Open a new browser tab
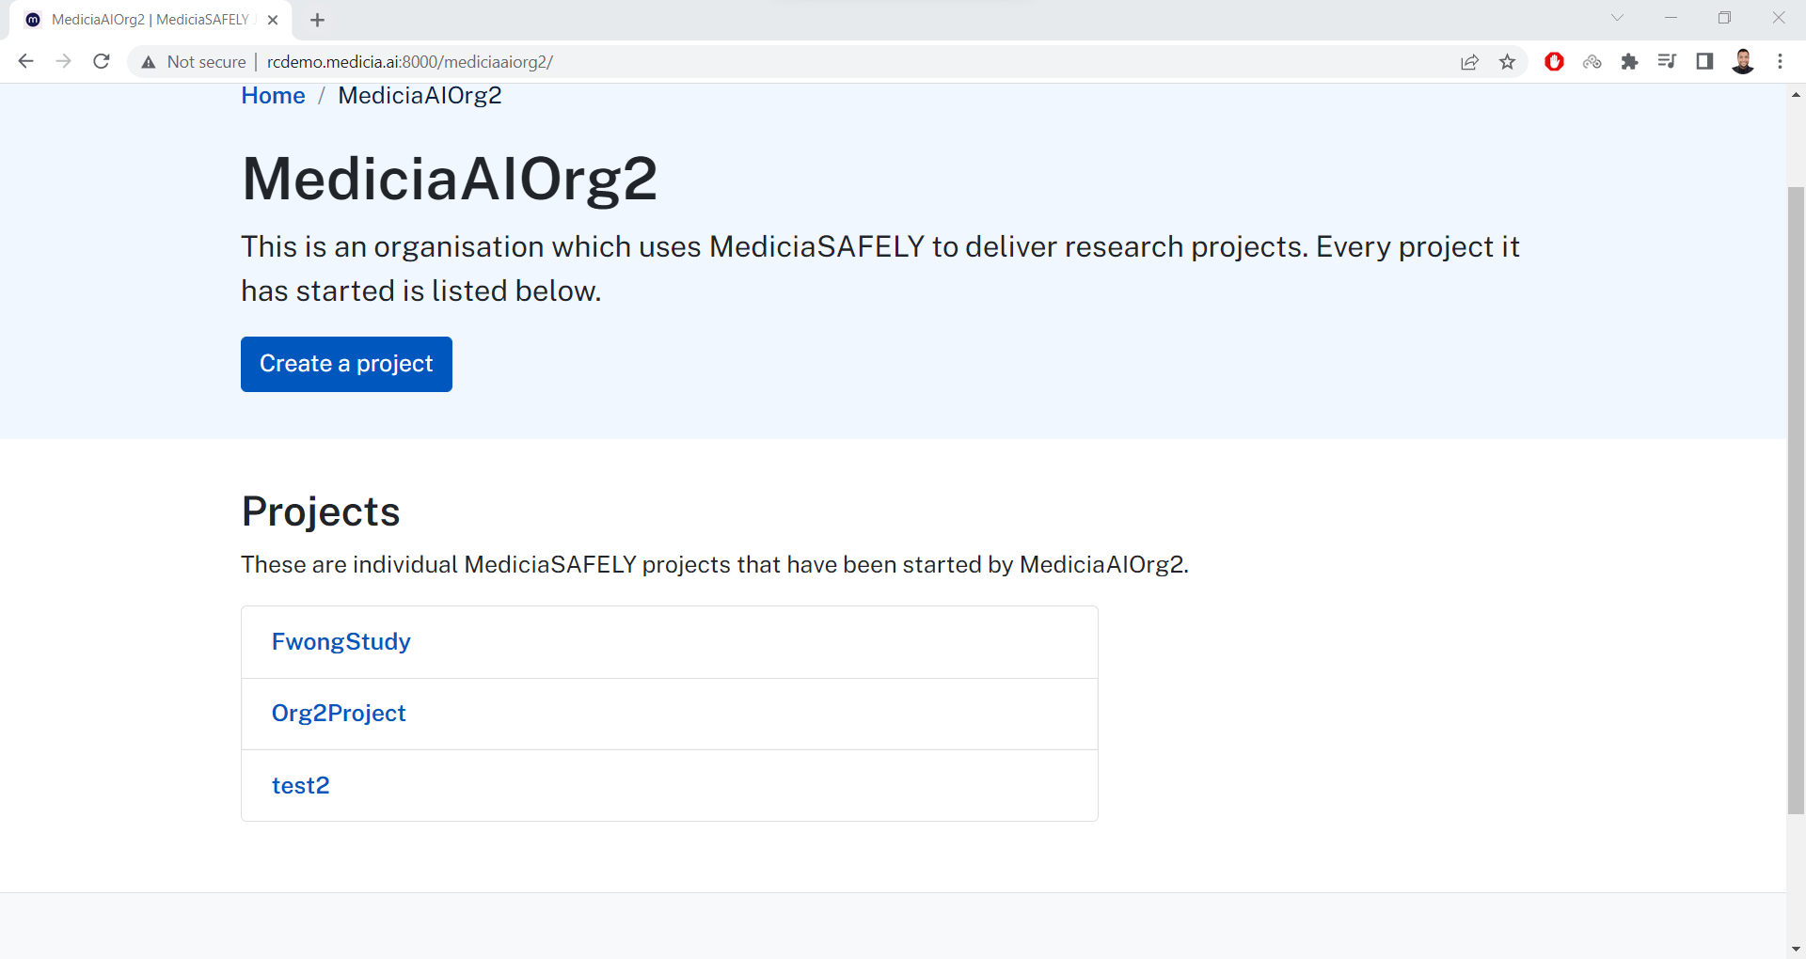The width and height of the screenshot is (1806, 959). [317, 20]
